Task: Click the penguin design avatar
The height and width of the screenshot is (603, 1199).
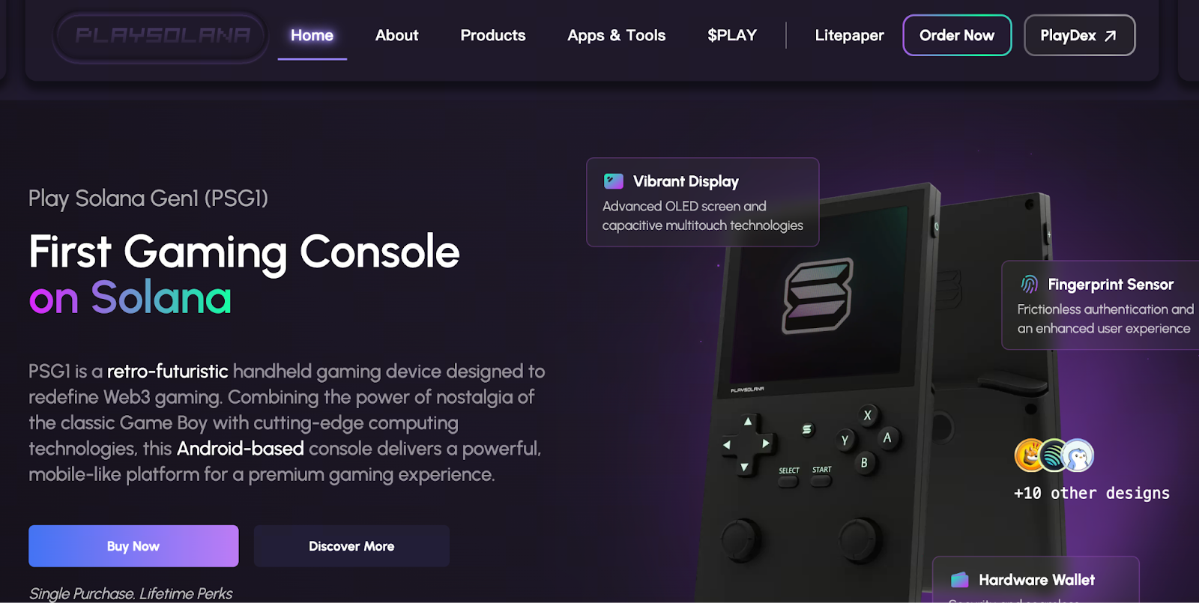Action: coord(1078,455)
